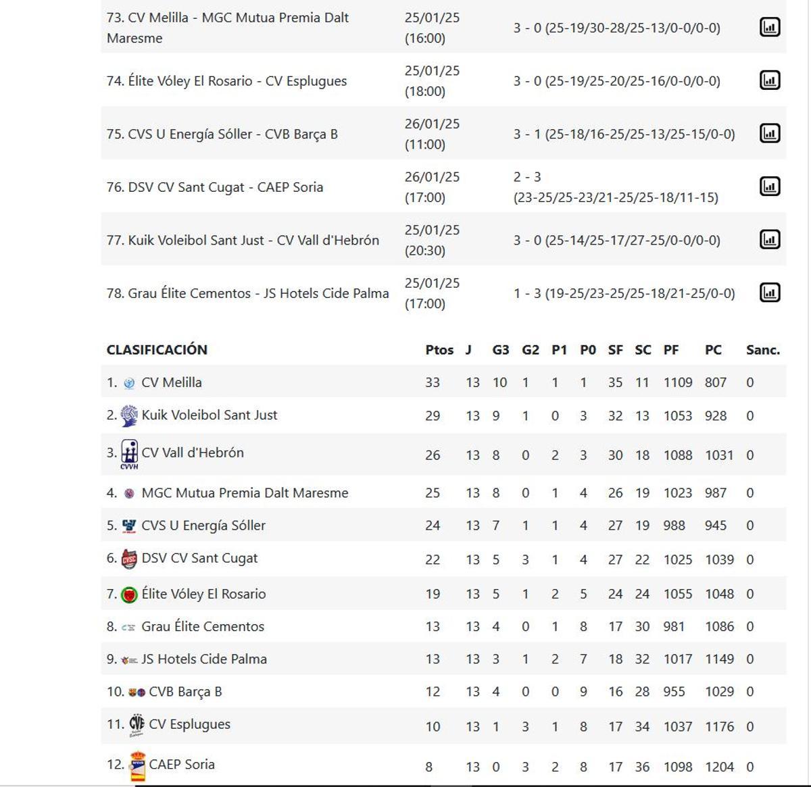Open statistics for Kuik Voleibol Sant Just match

click(x=770, y=240)
